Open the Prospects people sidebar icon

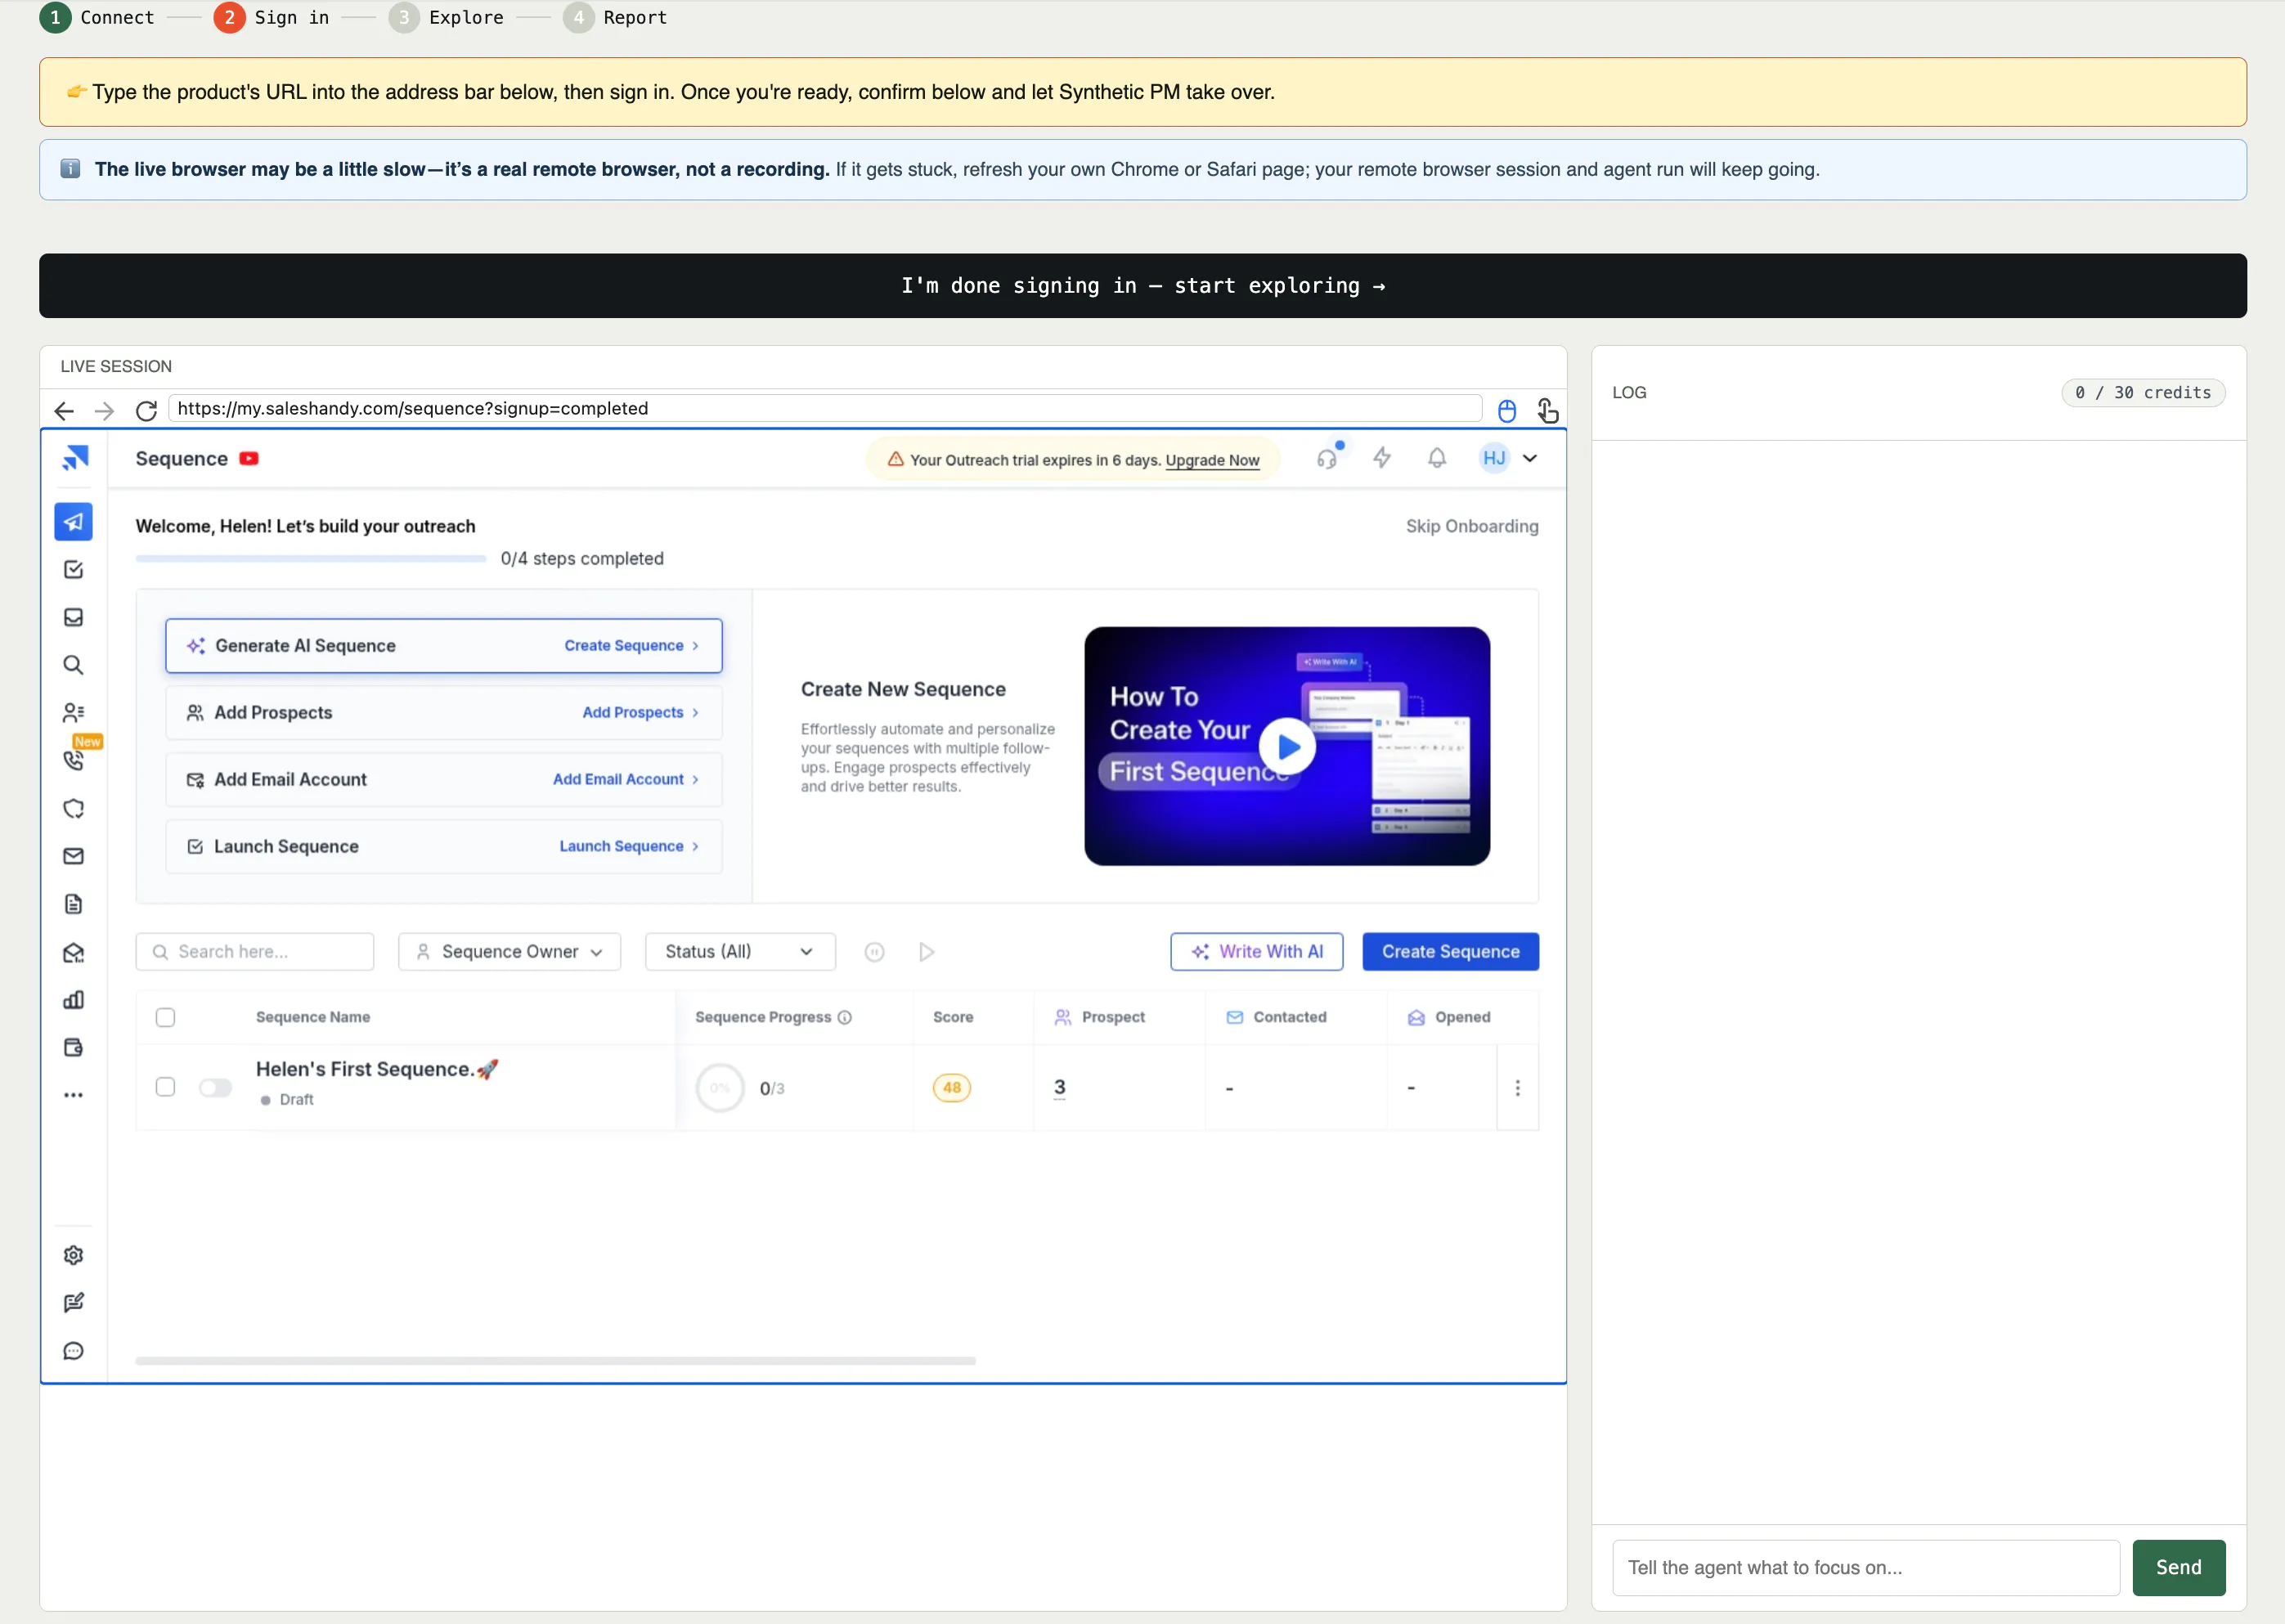click(x=73, y=713)
